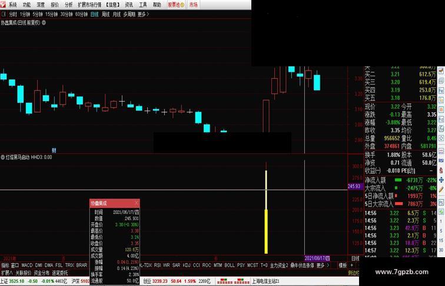Select the 30-minute sidebar shortcut
The image size is (445, 286).
(x=441, y=250)
